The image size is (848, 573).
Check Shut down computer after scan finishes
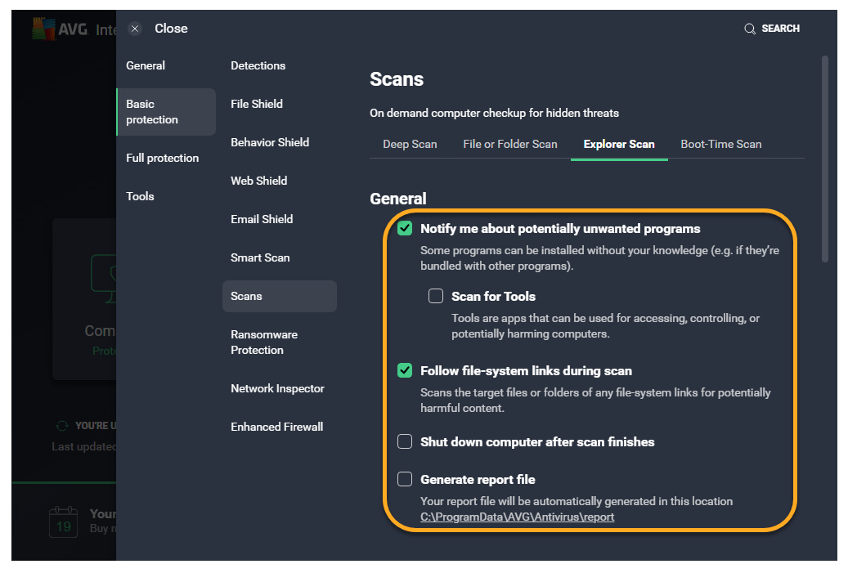pyautogui.click(x=405, y=442)
